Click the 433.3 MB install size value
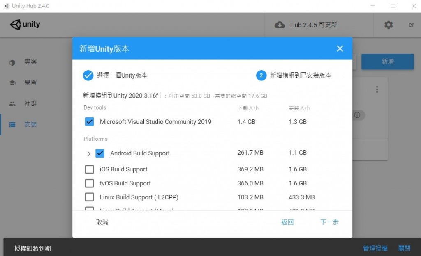The image size is (421, 256). [x=301, y=197]
